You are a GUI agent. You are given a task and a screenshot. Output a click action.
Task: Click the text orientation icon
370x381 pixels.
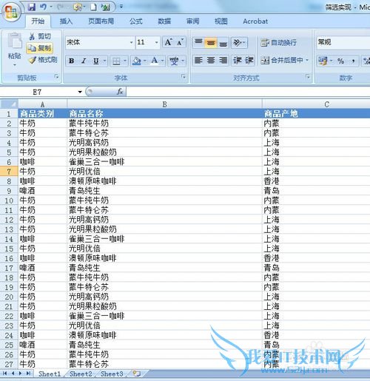(237, 43)
